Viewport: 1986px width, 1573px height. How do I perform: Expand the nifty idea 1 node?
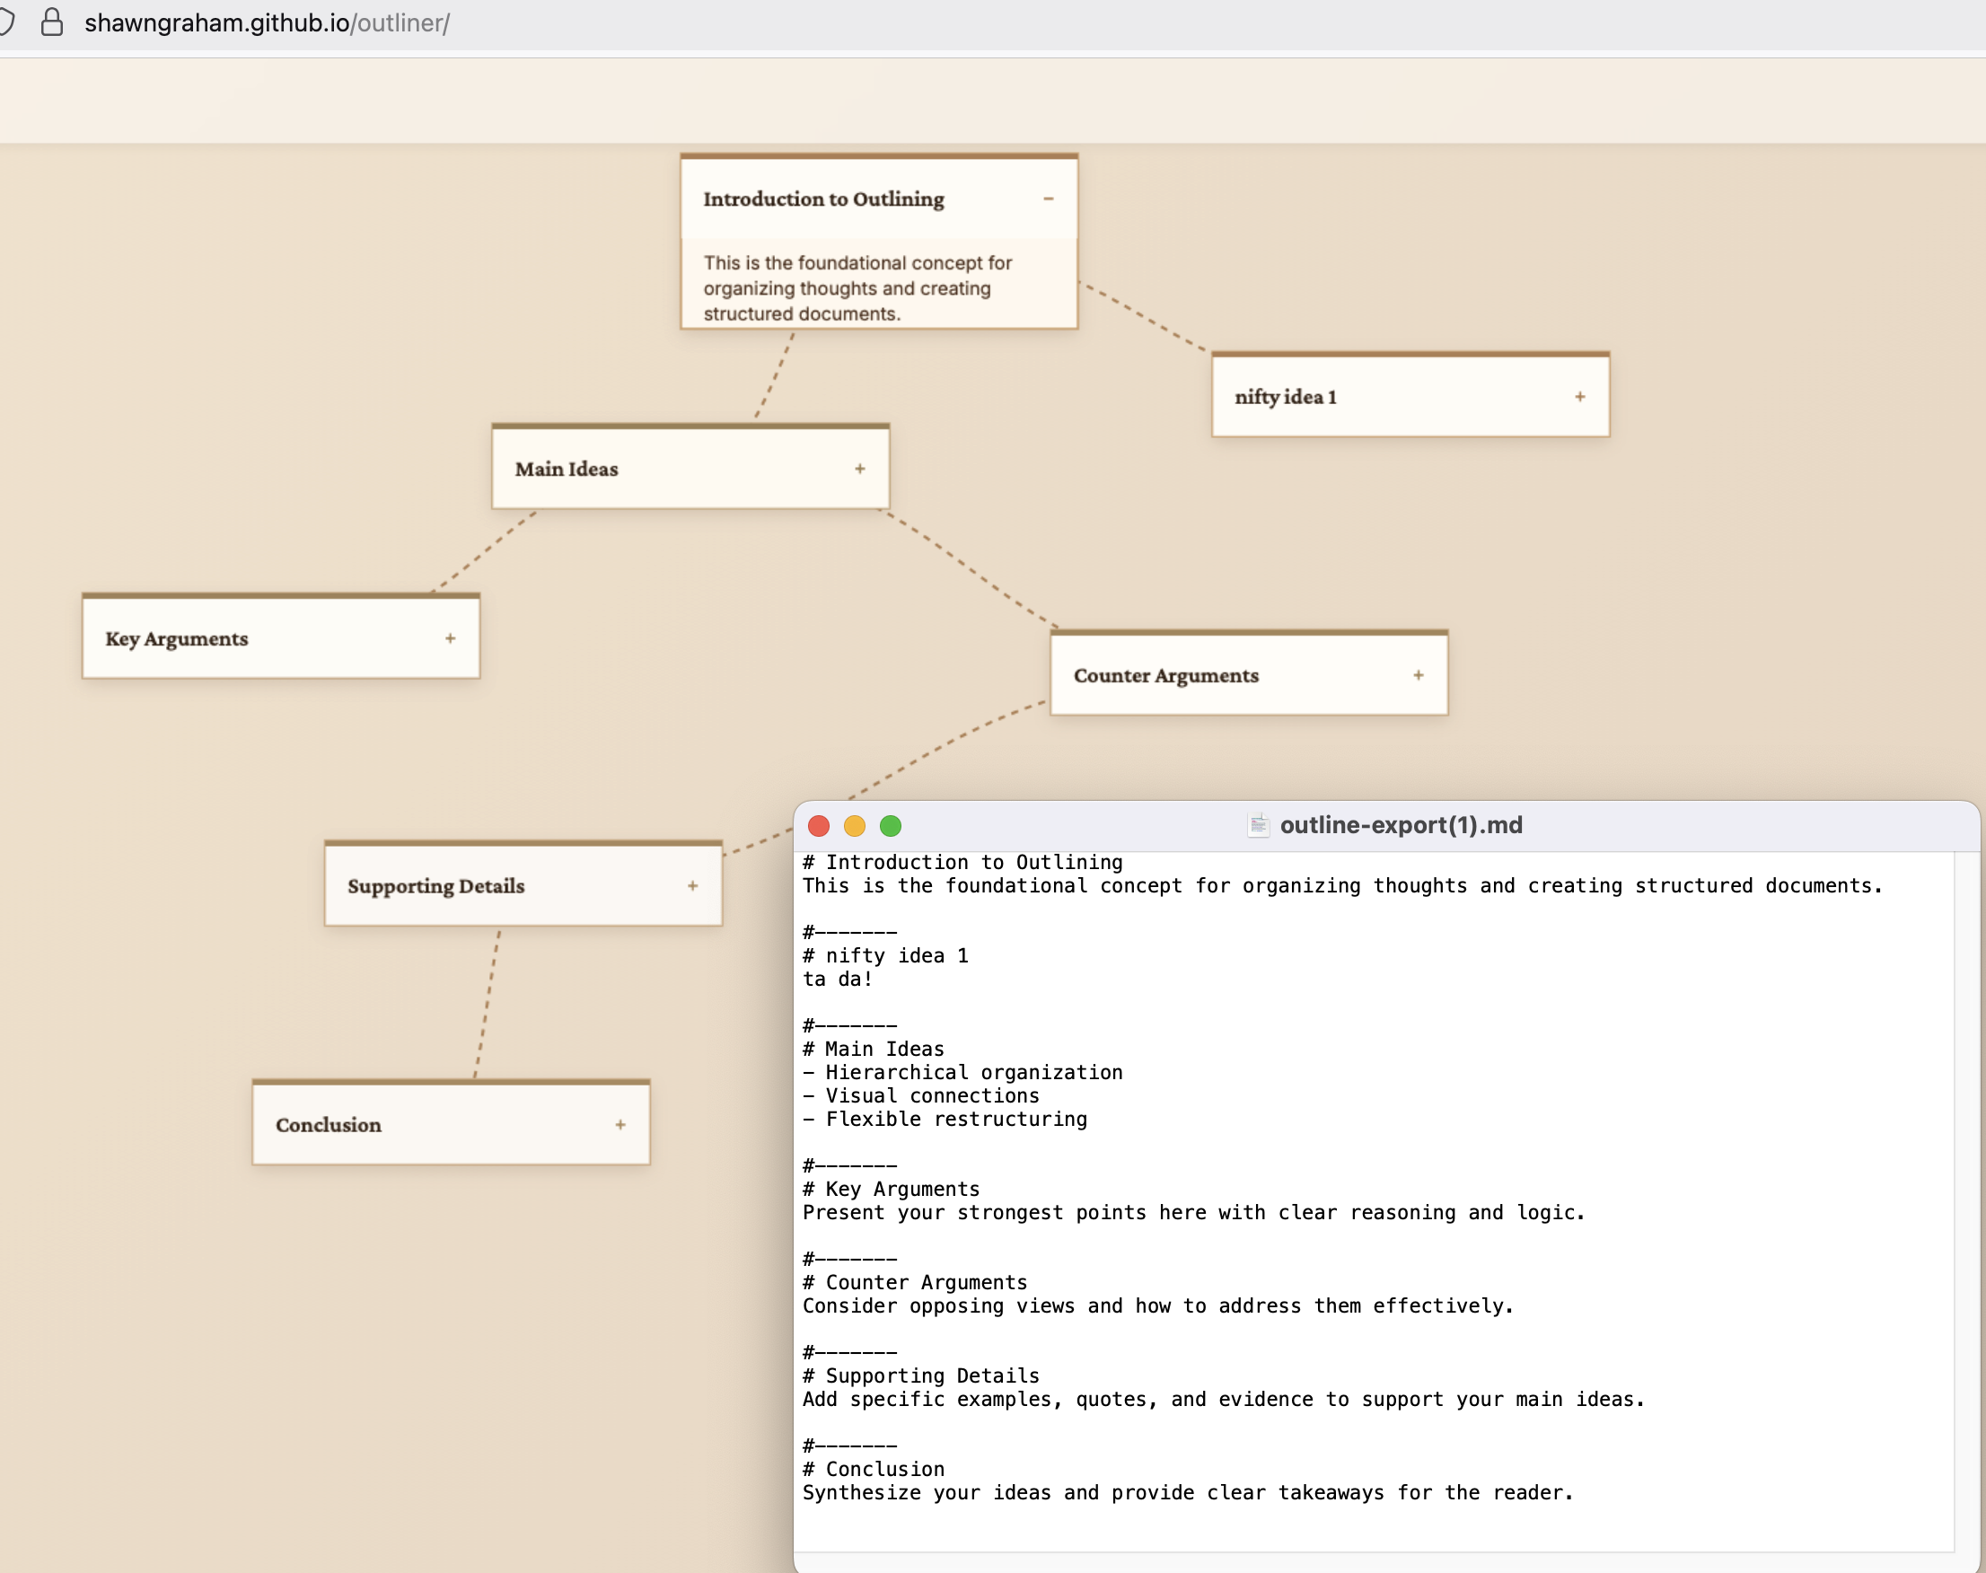[1579, 397]
